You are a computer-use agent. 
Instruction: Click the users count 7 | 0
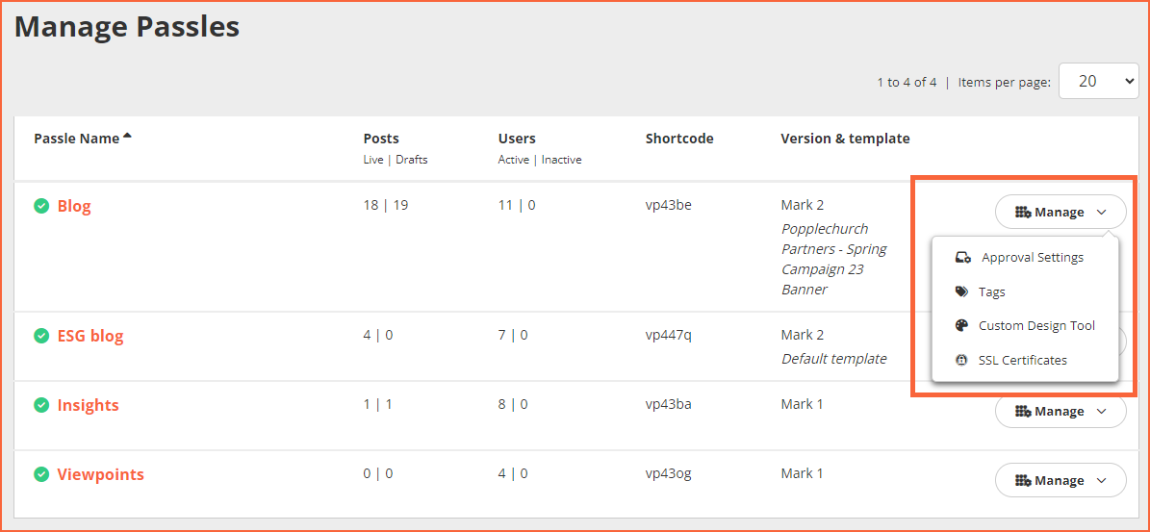[513, 336]
